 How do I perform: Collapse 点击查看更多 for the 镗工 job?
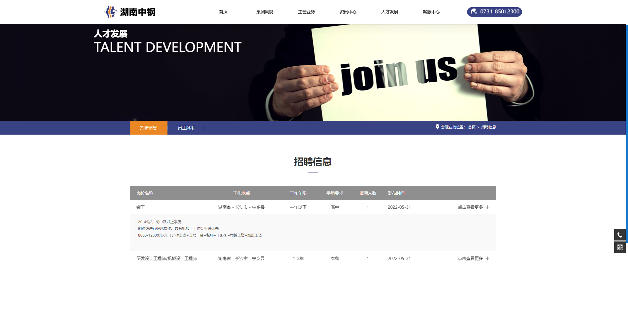tap(470, 207)
